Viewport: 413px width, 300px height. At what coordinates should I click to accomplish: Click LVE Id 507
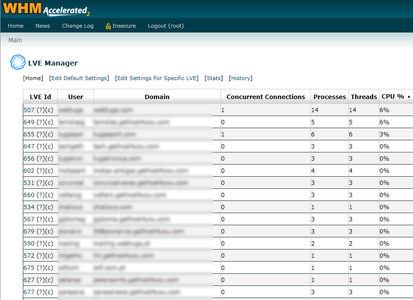(x=29, y=110)
